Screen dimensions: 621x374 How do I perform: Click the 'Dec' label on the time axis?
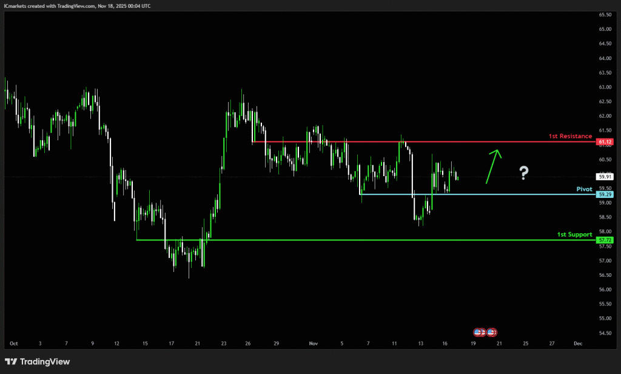(x=578, y=343)
